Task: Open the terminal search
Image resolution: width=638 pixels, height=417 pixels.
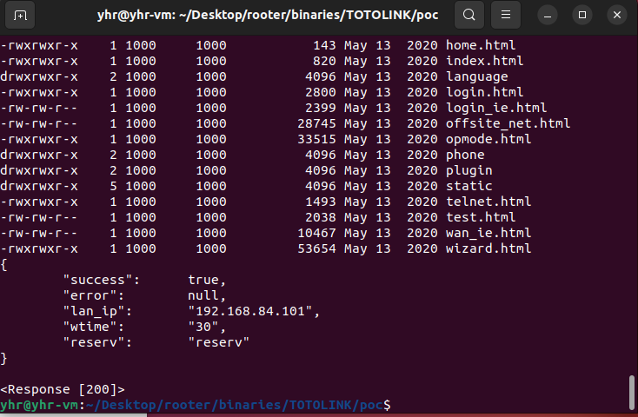Action: (x=469, y=15)
